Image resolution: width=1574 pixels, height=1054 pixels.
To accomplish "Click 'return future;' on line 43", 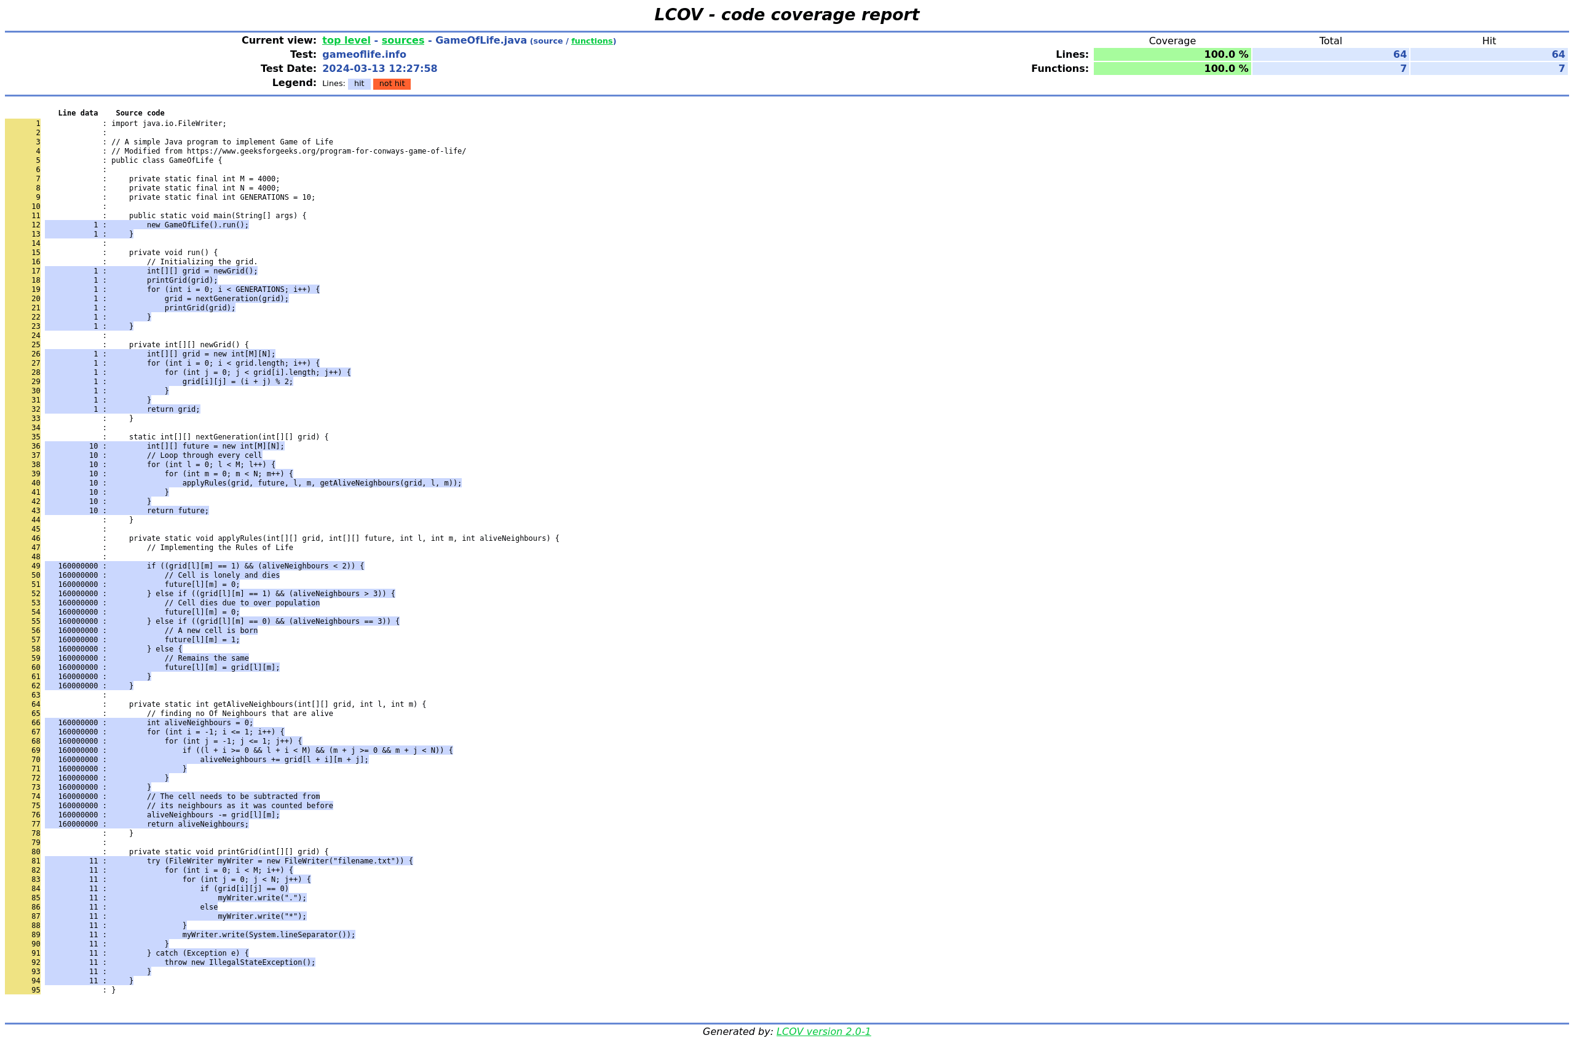I will click(x=178, y=511).
